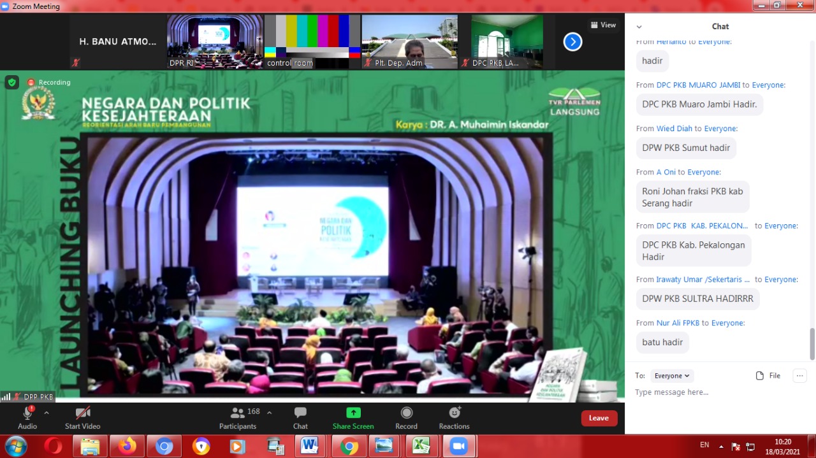Expand audio options caret next to Audio
Image resolution: width=816 pixels, height=458 pixels.
coord(46,413)
